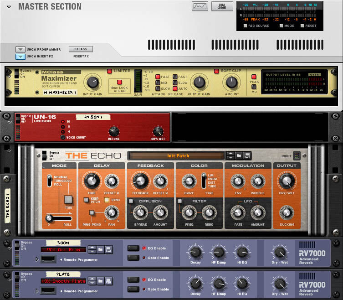Click The Echo output Dry/Wet knob
Image resolution: width=343 pixels, height=300 pixels.
tap(287, 181)
